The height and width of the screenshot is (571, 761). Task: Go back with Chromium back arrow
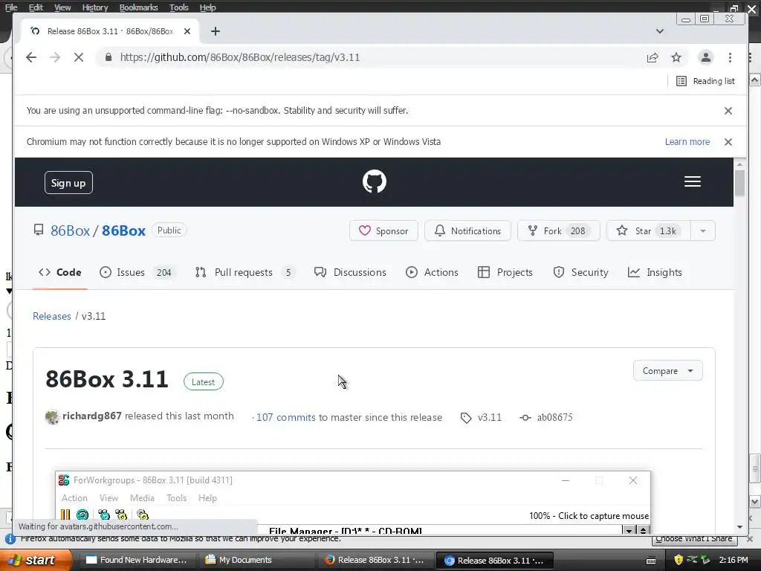tap(31, 57)
